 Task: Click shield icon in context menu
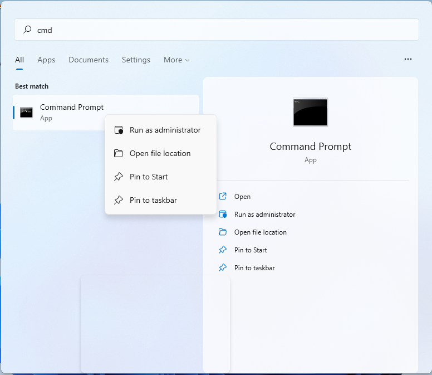click(x=119, y=130)
